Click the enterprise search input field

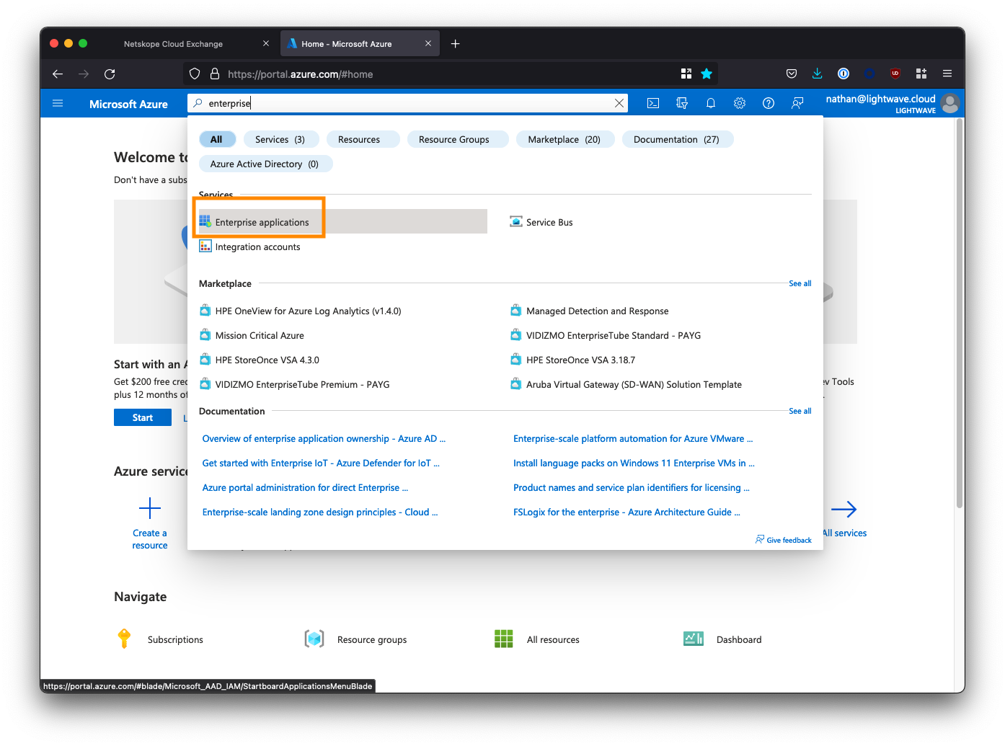404,103
